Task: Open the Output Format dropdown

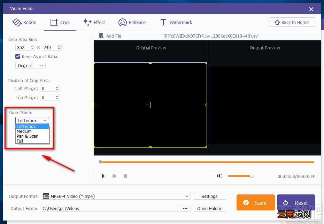Action: 116,196
